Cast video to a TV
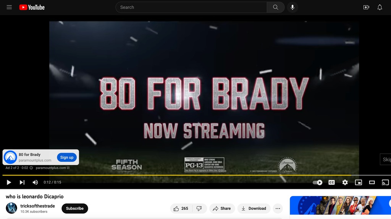Viewport: 391px width, 219px height. [385, 182]
